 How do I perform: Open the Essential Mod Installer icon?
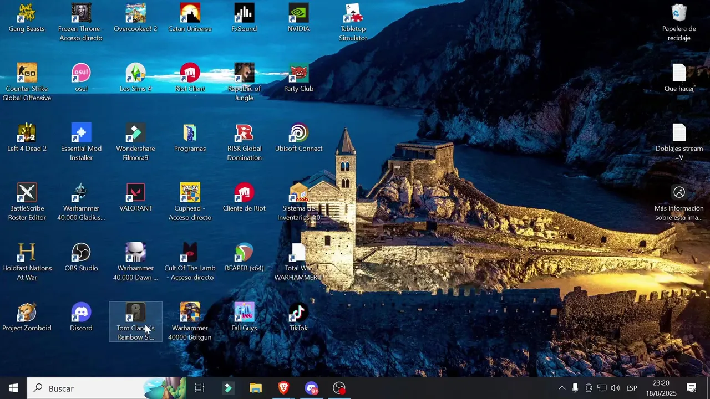tap(81, 142)
